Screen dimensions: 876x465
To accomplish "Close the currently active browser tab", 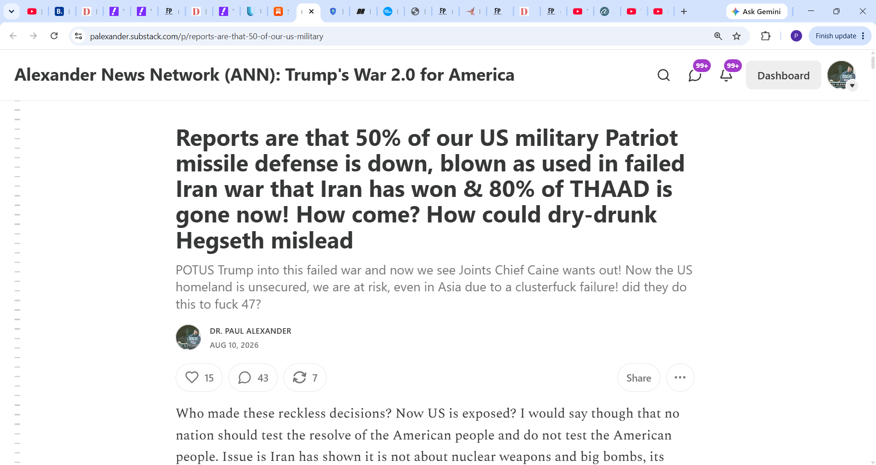I will pyautogui.click(x=312, y=11).
